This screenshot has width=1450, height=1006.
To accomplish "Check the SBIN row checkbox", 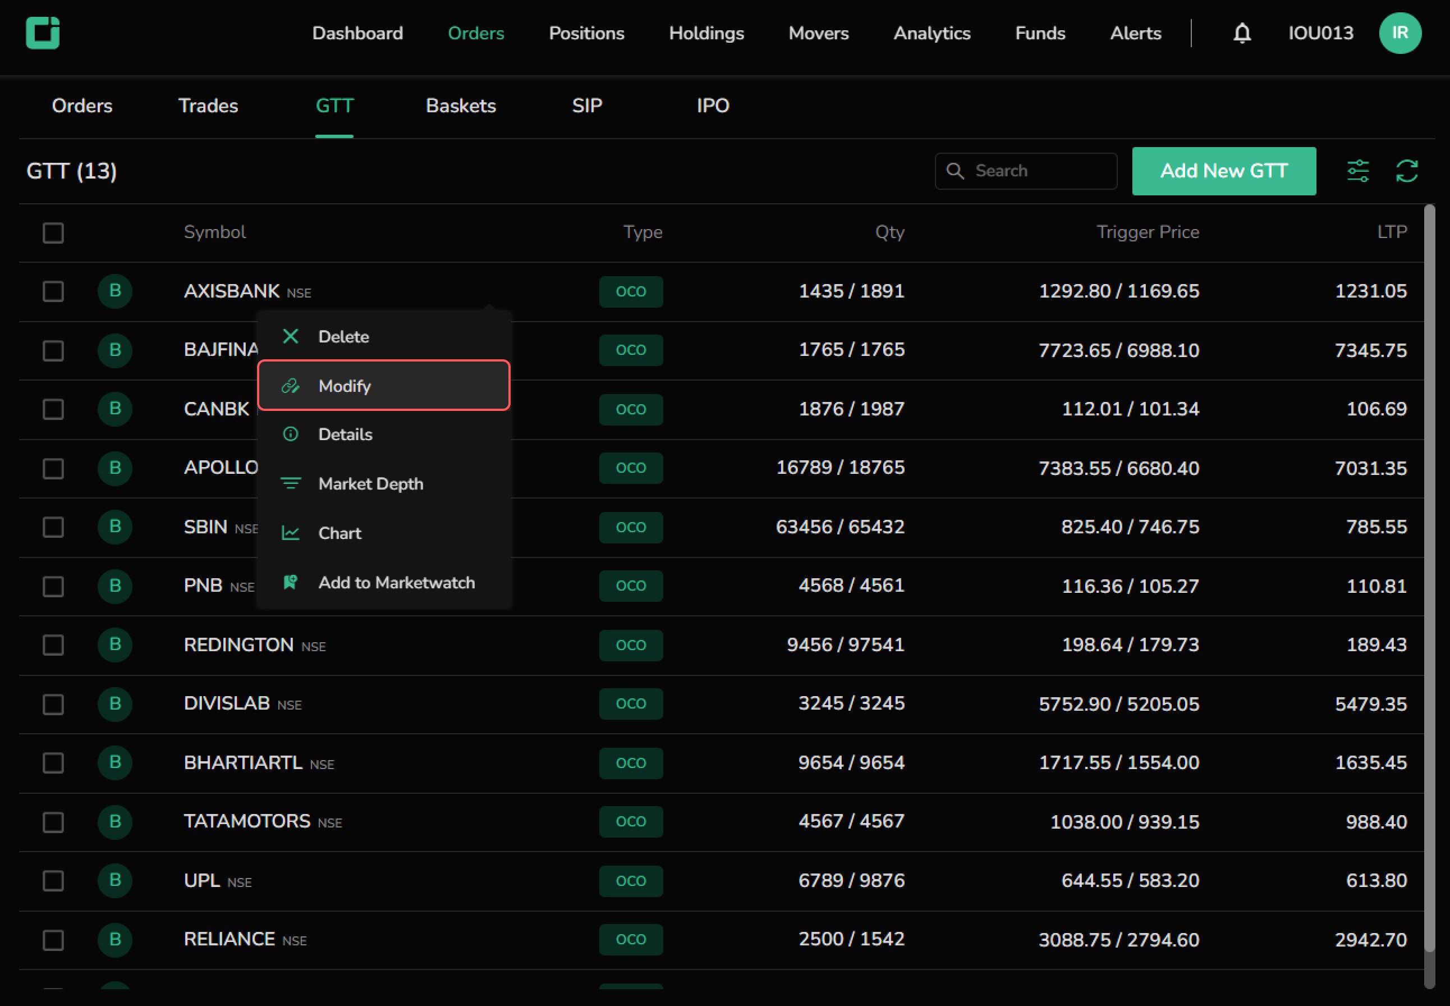I will click(53, 527).
